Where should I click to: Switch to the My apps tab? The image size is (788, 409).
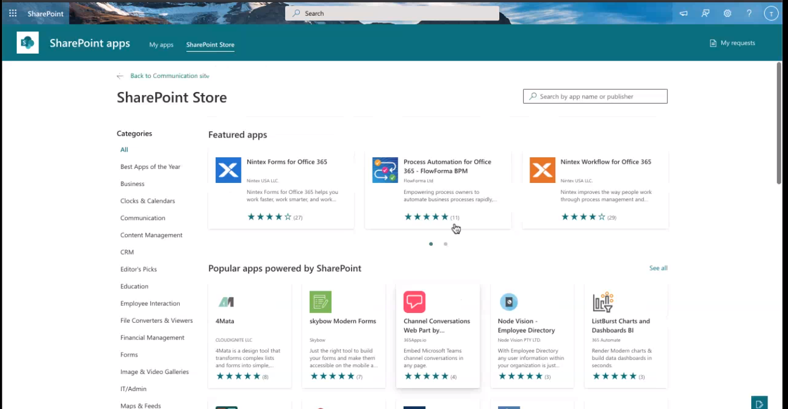coord(161,45)
